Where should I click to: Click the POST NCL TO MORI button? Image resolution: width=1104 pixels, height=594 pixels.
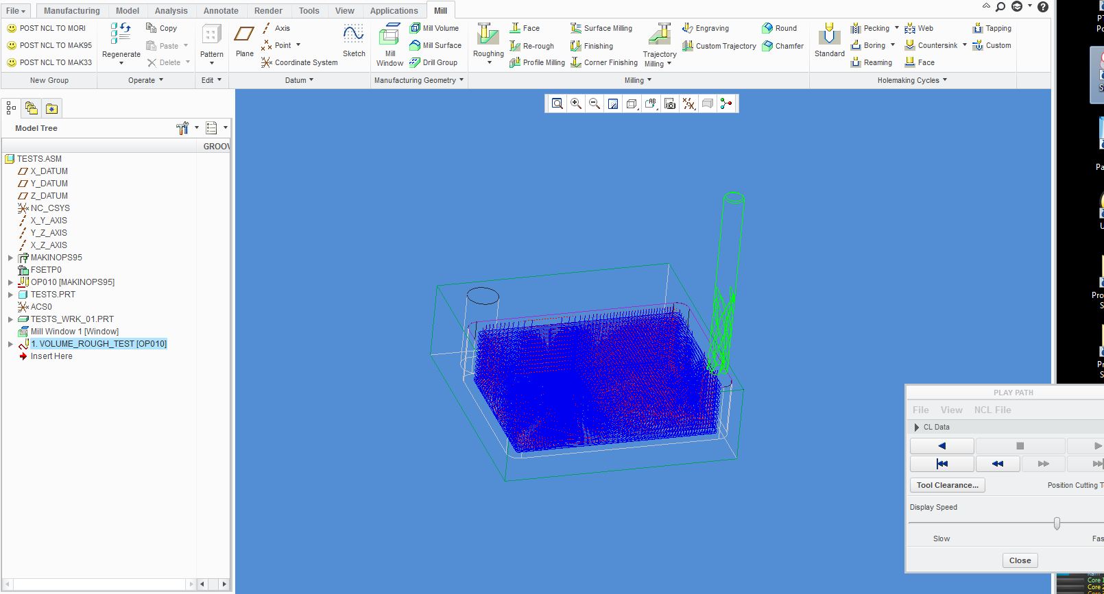tap(46, 28)
